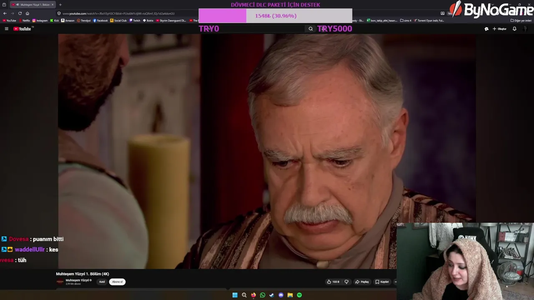534x300 pixels.
Task: Click the browser home icon
Action: (x=28, y=13)
